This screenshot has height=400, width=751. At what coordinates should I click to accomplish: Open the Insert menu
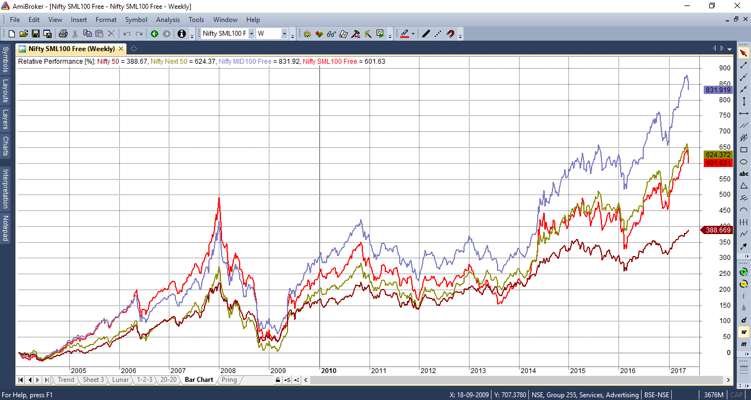tap(79, 19)
